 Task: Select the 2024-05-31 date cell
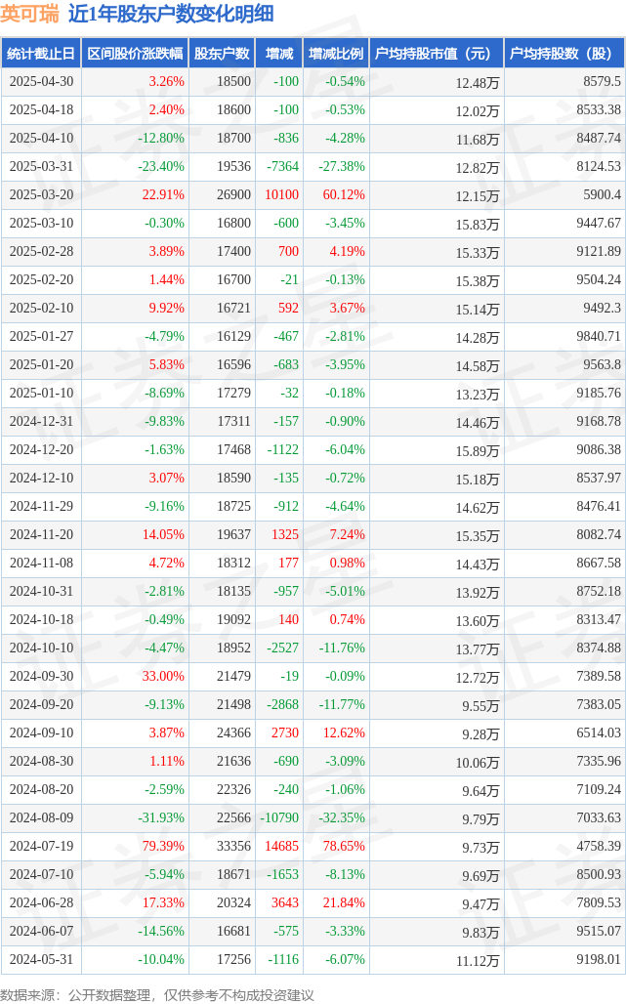click(x=41, y=959)
